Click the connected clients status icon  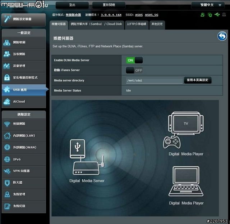click(x=202, y=15)
